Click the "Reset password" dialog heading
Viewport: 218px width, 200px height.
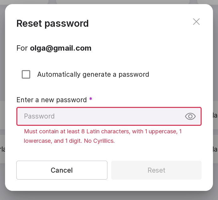(x=52, y=24)
